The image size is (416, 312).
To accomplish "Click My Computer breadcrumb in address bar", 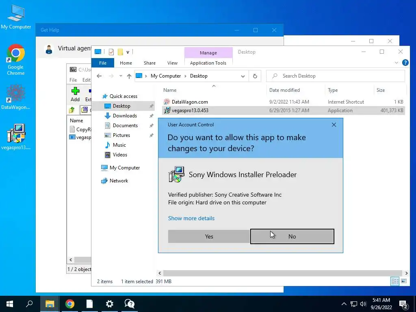I will [166, 76].
